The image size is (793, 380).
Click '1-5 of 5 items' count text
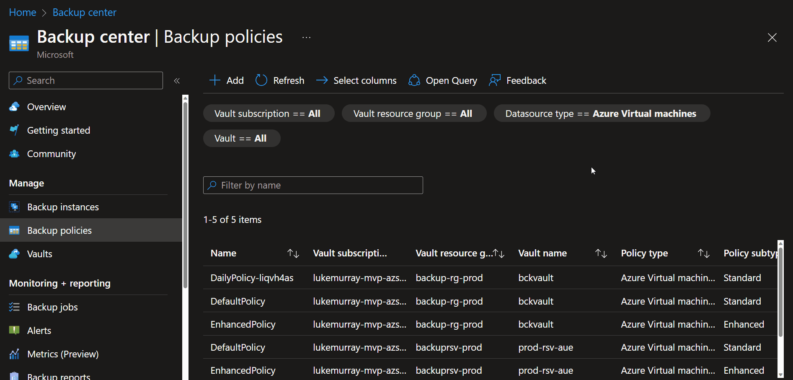coord(232,220)
